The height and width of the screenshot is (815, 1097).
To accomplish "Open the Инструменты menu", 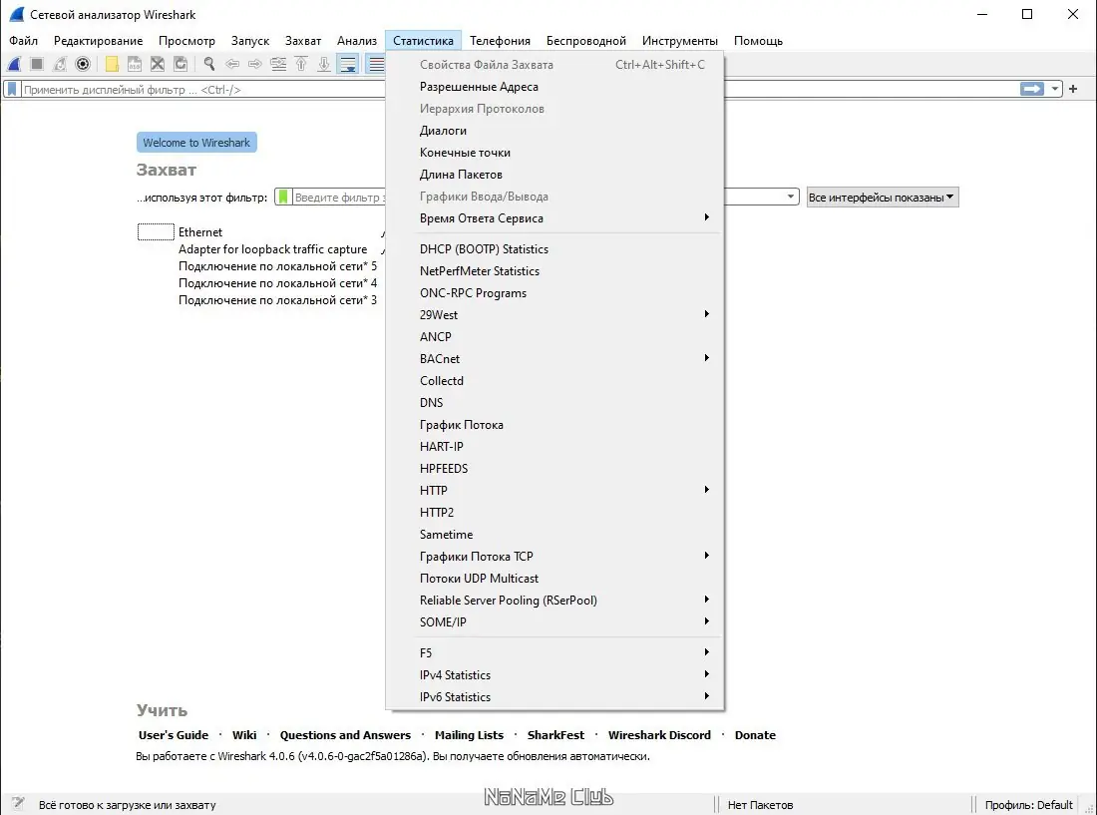I will 680,41.
